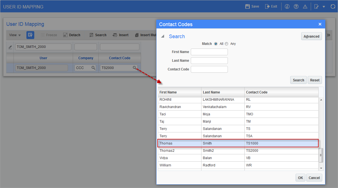Image resolution: width=338 pixels, height=188 pixels.
Task: Select the Thomas2 Smith2 TS2000 row
Action: (x=238, y=151)
